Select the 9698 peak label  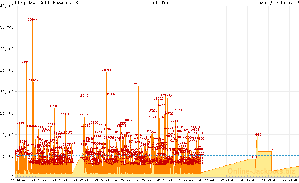(x=258, y=134)
